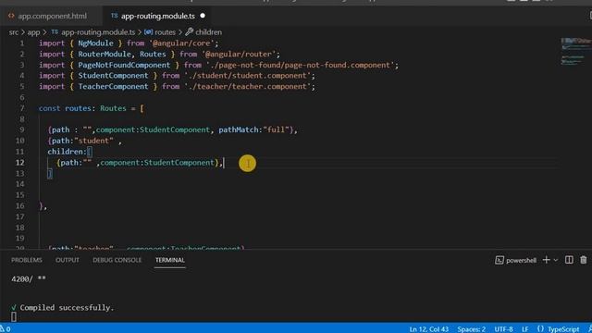Split the terminal panel
The height and width of the screenshot is (333, 592).
[x=569, y=260]
